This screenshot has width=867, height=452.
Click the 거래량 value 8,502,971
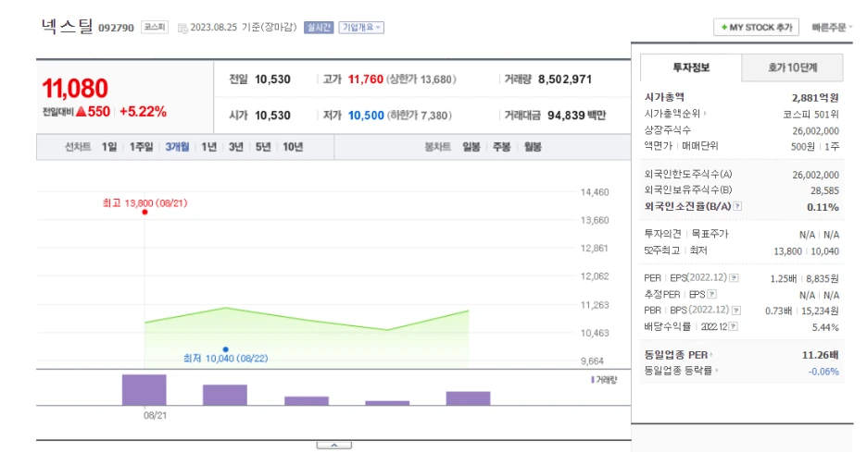pyautogui.click(x=565, y=79)
